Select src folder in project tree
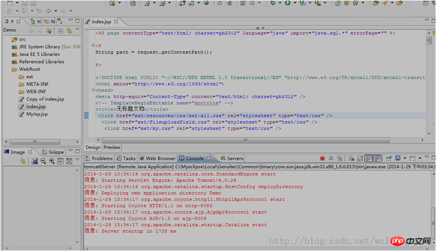Image resolution: width=436 pixels, height=251 pixels. click(x=19, y=40)
